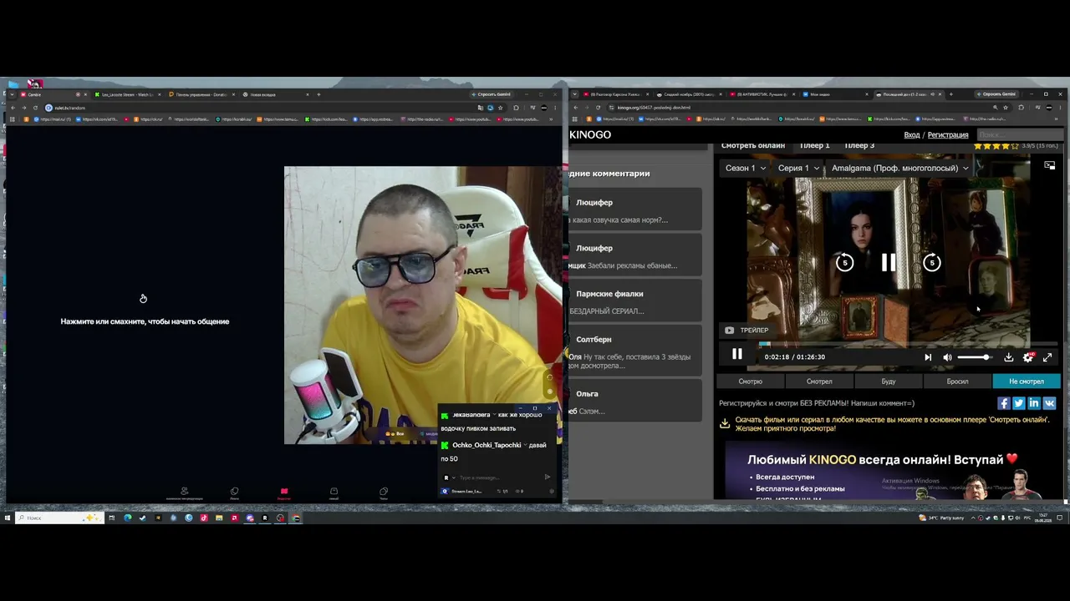Share the page on VK
This screenshot has width=1070, height=601.
(x=1049, y=403)
